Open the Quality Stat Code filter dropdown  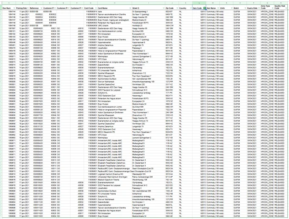coord(286,8)
